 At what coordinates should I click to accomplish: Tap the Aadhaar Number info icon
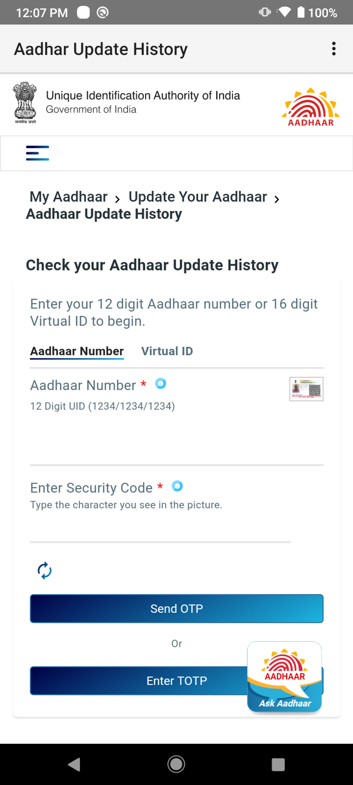click(161, 384)
